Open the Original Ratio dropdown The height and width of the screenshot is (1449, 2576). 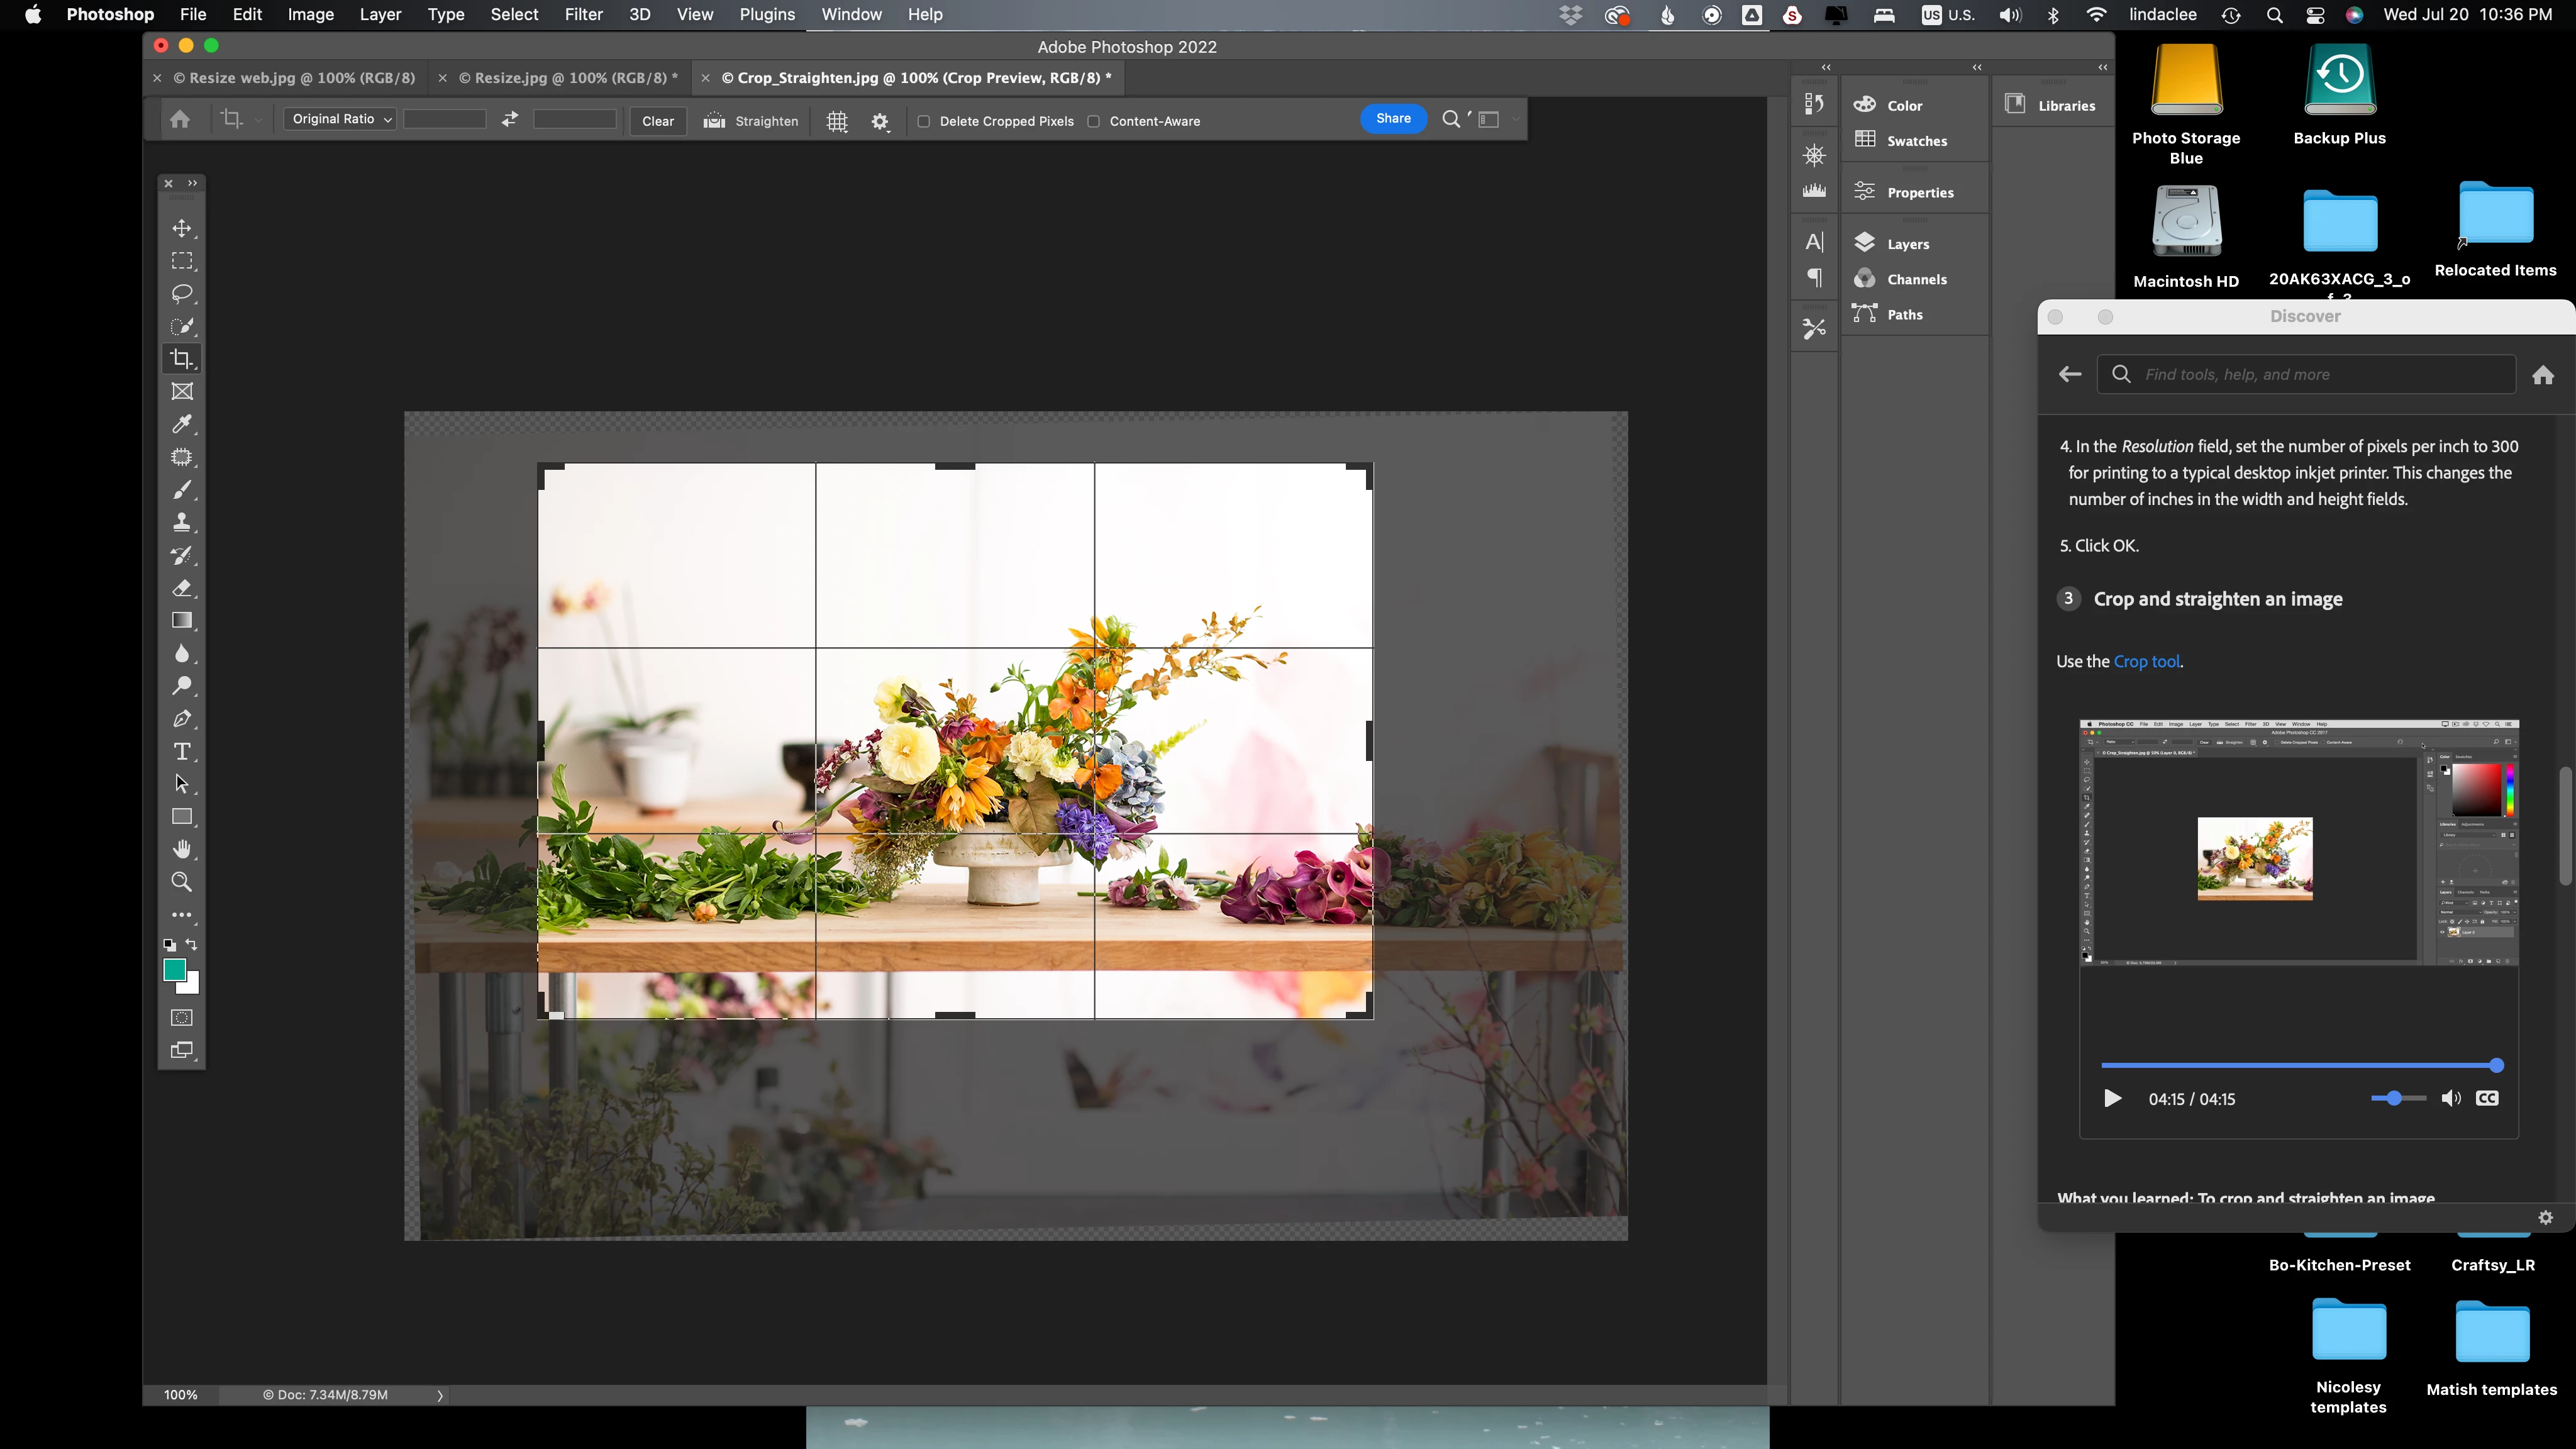[x=341, y=119]
